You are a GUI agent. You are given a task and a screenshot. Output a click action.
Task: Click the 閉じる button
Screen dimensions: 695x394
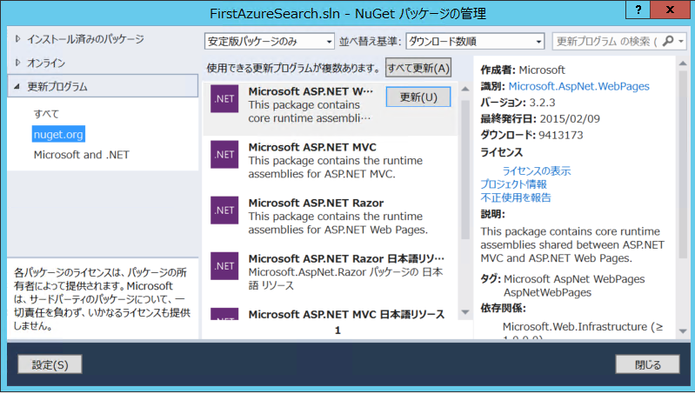pos(647,364)
